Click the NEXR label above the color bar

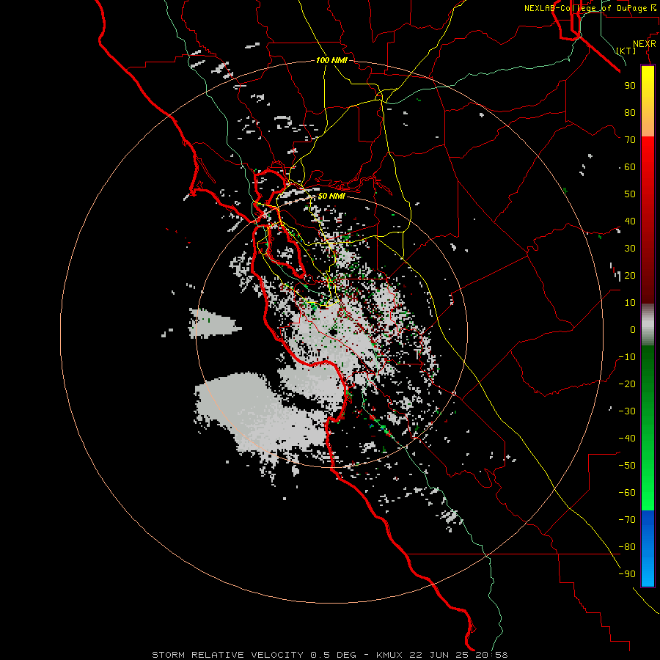coord(645,43)
